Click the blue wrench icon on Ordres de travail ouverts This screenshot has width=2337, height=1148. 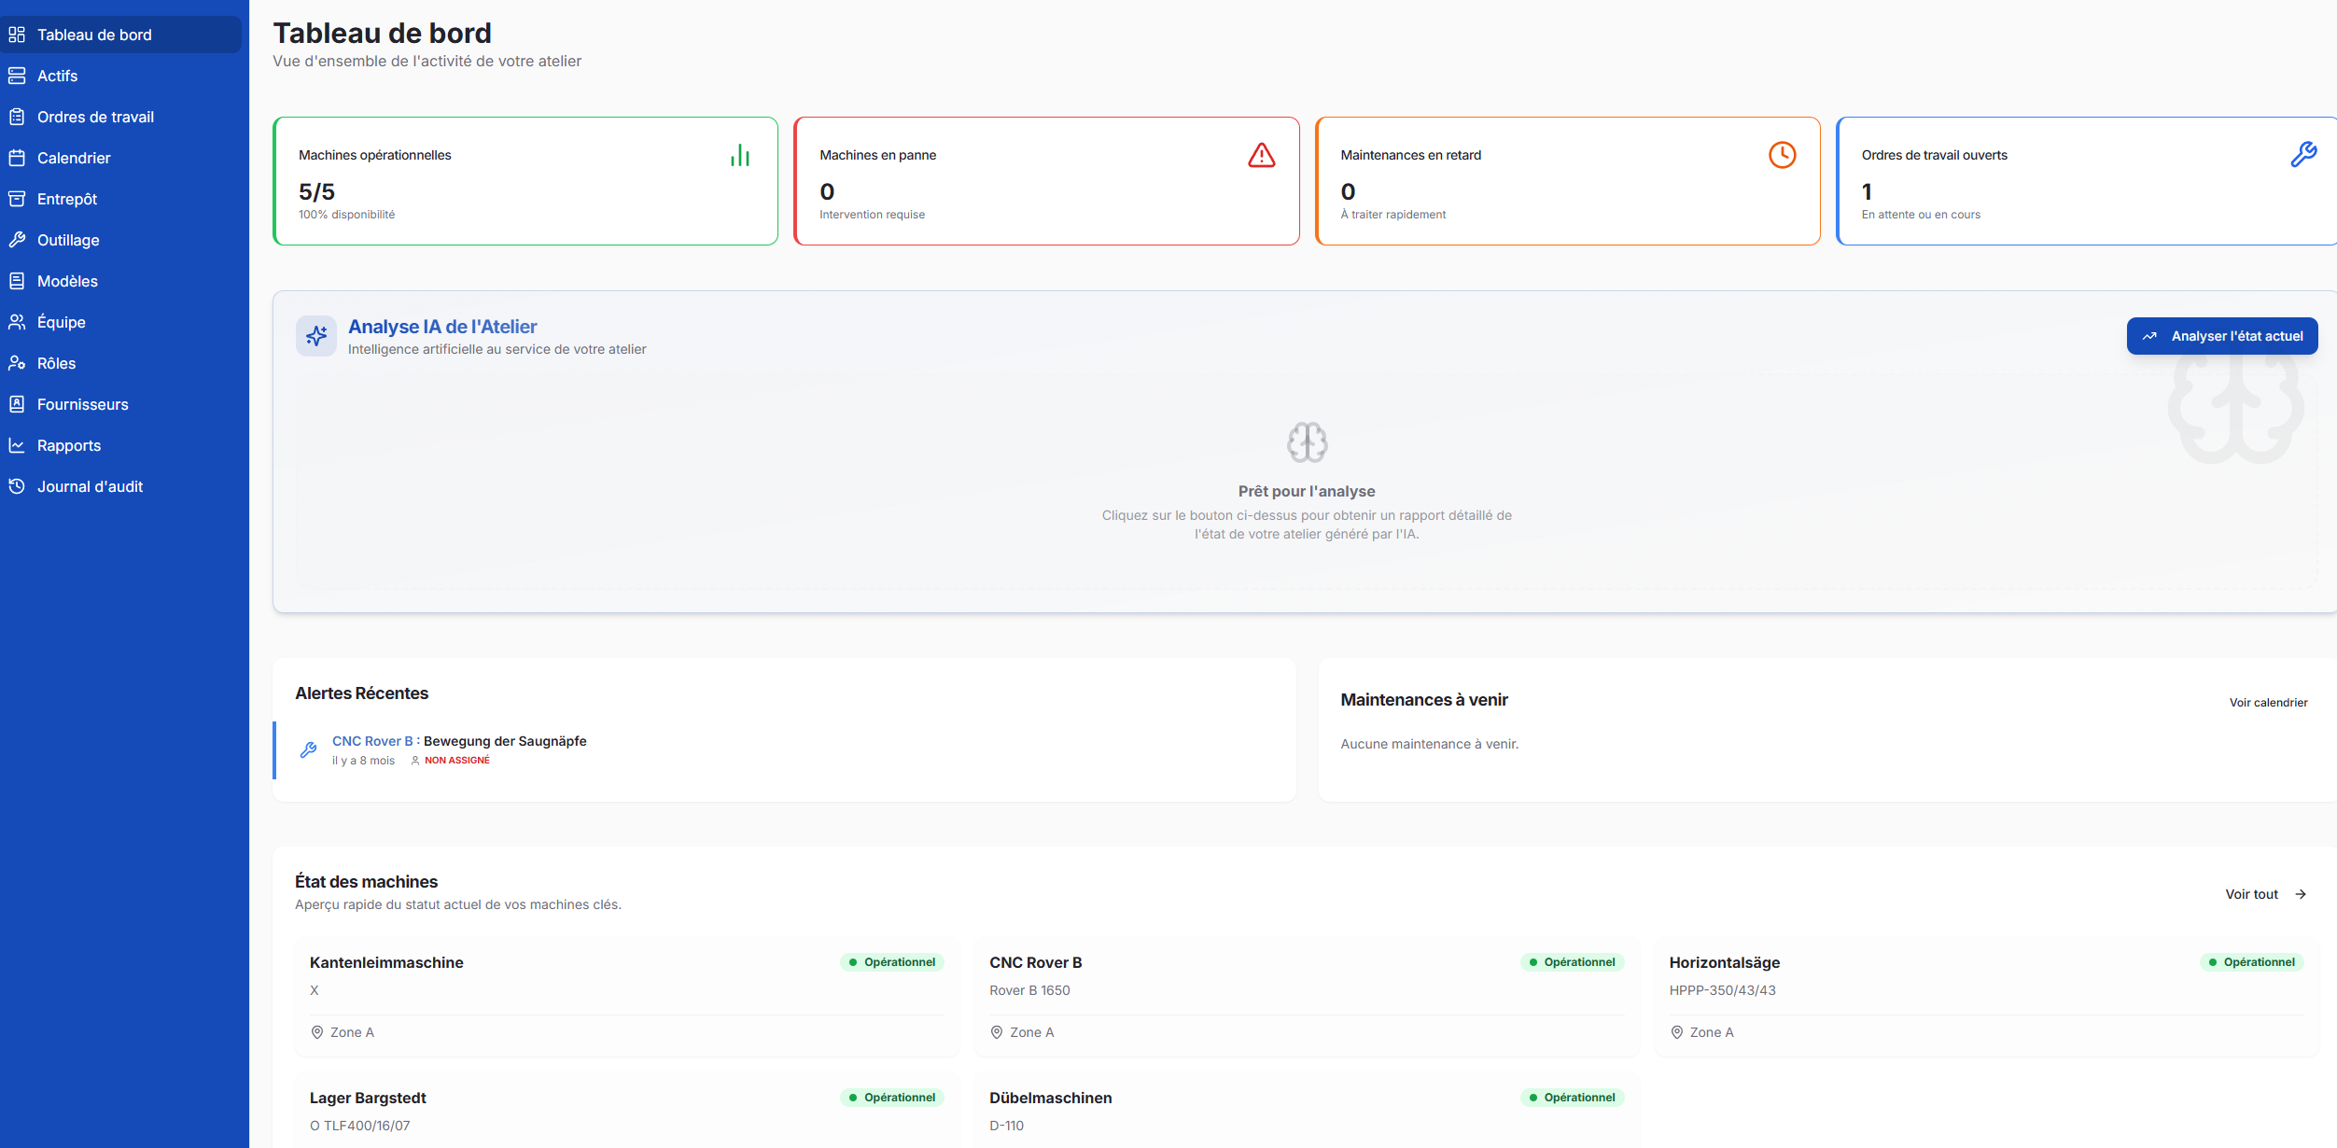(2303, 155)
